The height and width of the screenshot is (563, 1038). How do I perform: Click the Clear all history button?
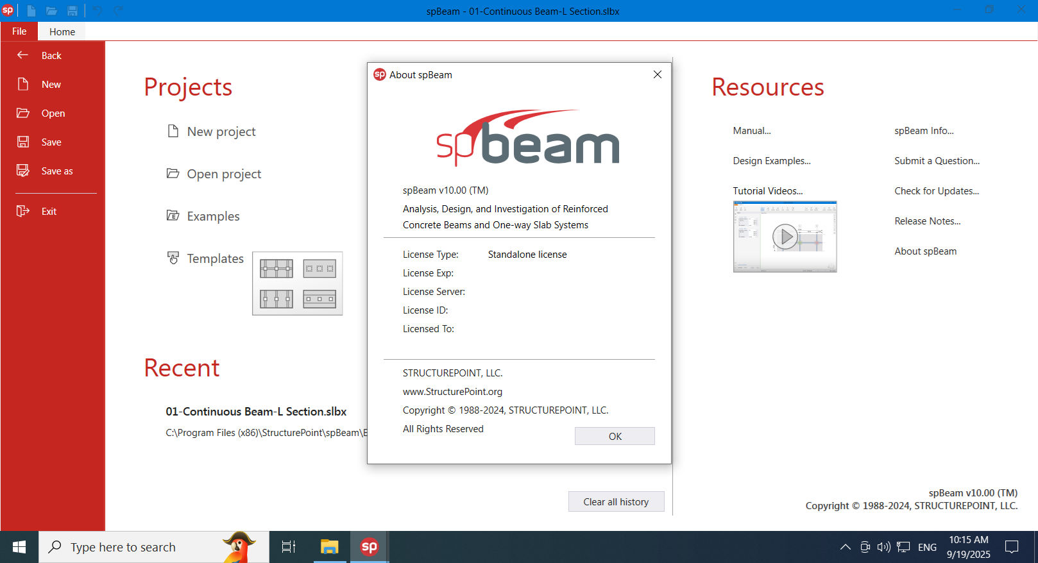[x=615, y=501]
